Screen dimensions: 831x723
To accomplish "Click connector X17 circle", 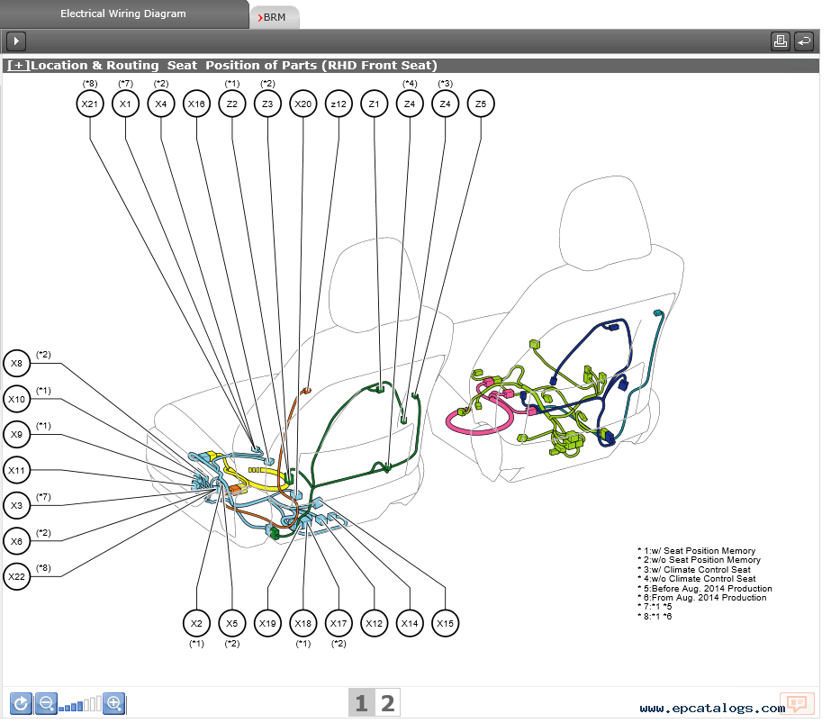I will pos(339,623).
